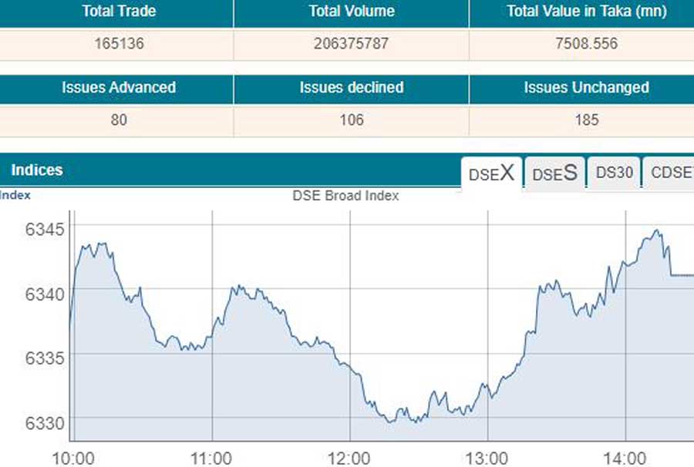
Task: Click the DSE Broad Index chart title
Action: pyautogui.click(x=343, y=196)
